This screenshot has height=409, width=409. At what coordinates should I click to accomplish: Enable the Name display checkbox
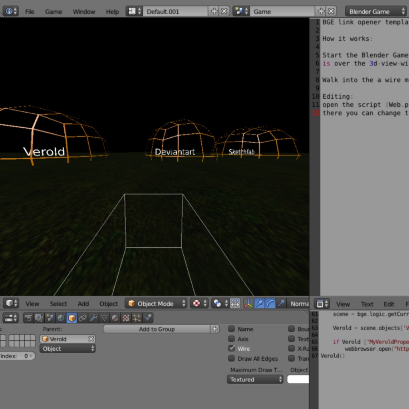point(231,329)
